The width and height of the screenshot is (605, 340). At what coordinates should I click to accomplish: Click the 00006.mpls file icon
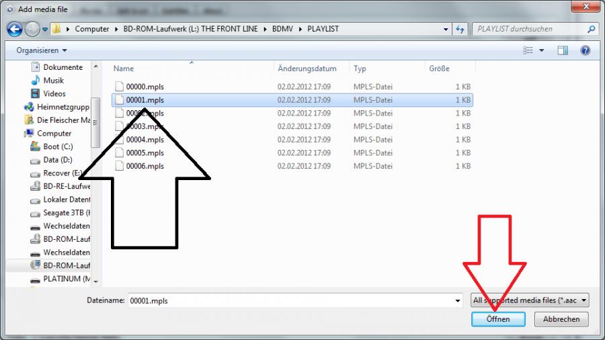point(119,166)
